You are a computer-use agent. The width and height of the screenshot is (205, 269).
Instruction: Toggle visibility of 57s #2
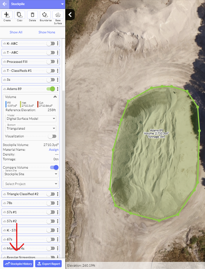(51, 221)
